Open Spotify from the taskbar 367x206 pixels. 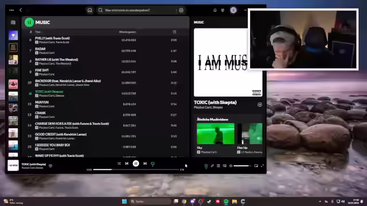226,201
